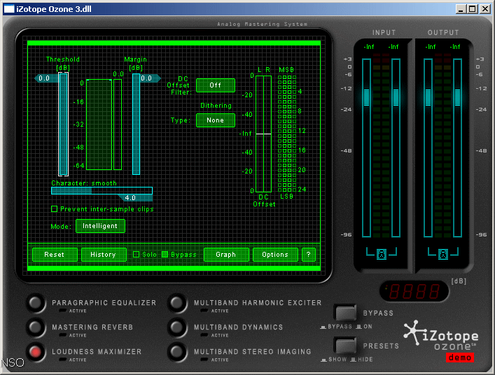Click the Reset button
Screen dimensions: 495x375
point(55,255)
